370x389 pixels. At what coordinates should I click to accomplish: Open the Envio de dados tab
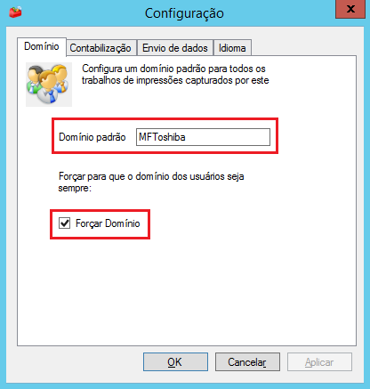tap(175, 48)
